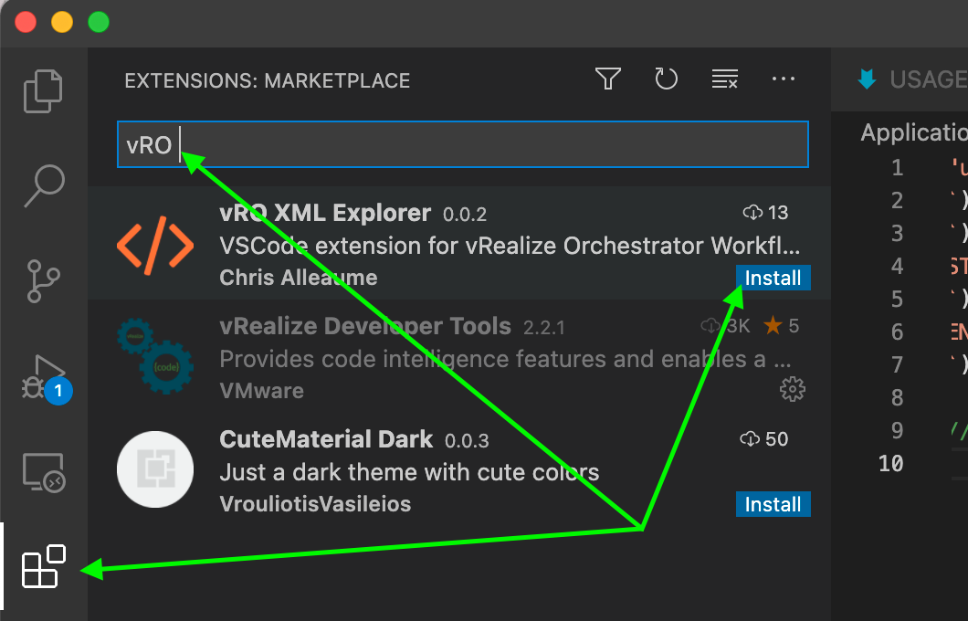This screenshot has width=968, height=621.
Task: Open the Search view in activity bar
Action: [x=44, y=185]
